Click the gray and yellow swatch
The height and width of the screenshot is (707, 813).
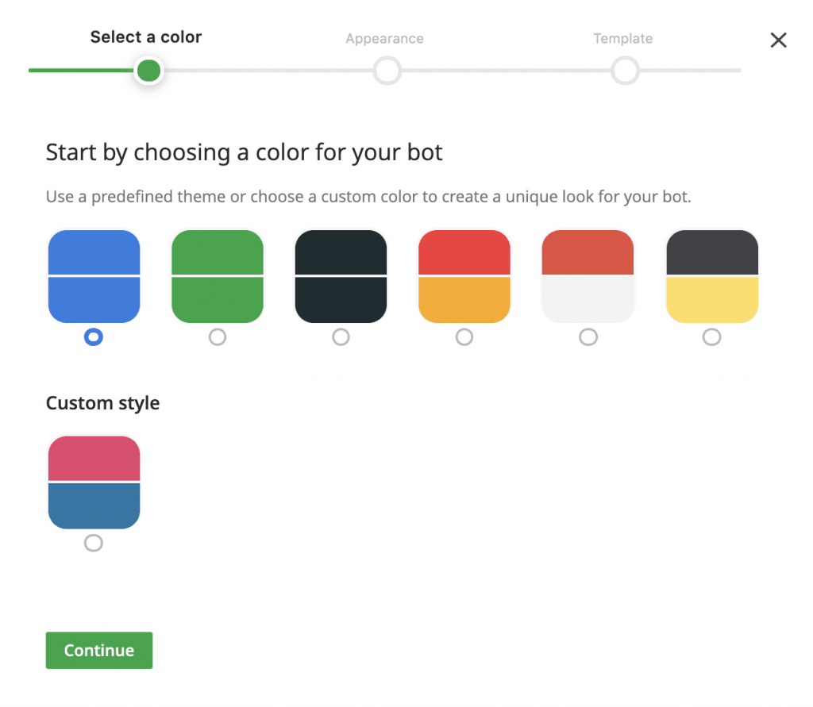[712, 276]
